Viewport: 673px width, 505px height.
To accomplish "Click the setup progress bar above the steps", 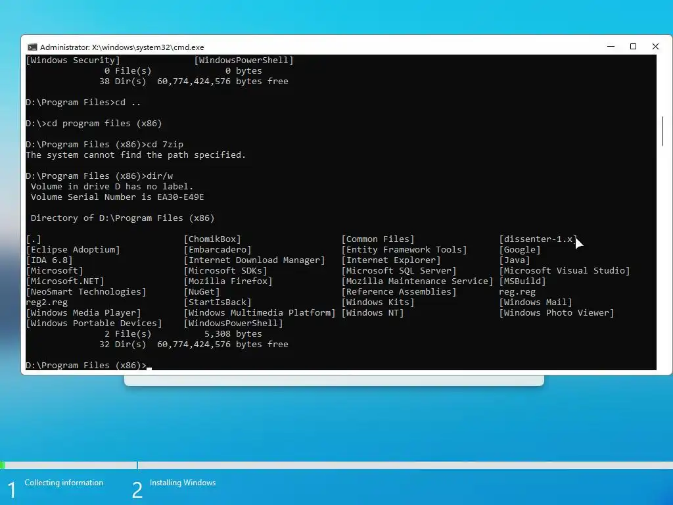I will coord(336,465).
